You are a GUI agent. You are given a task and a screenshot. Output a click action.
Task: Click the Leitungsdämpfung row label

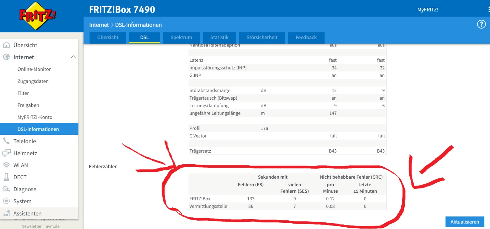tap(209, 106)
